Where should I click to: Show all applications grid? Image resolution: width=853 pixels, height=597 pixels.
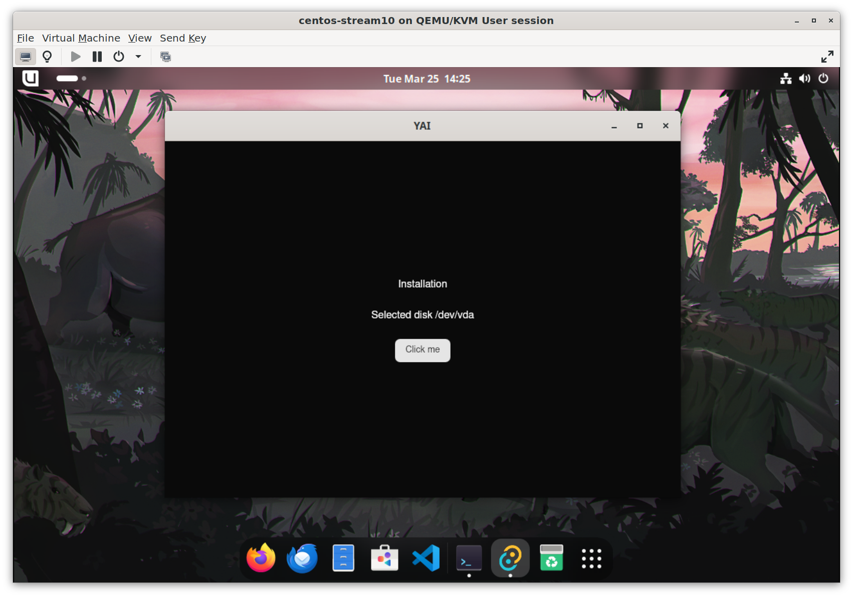591,558
